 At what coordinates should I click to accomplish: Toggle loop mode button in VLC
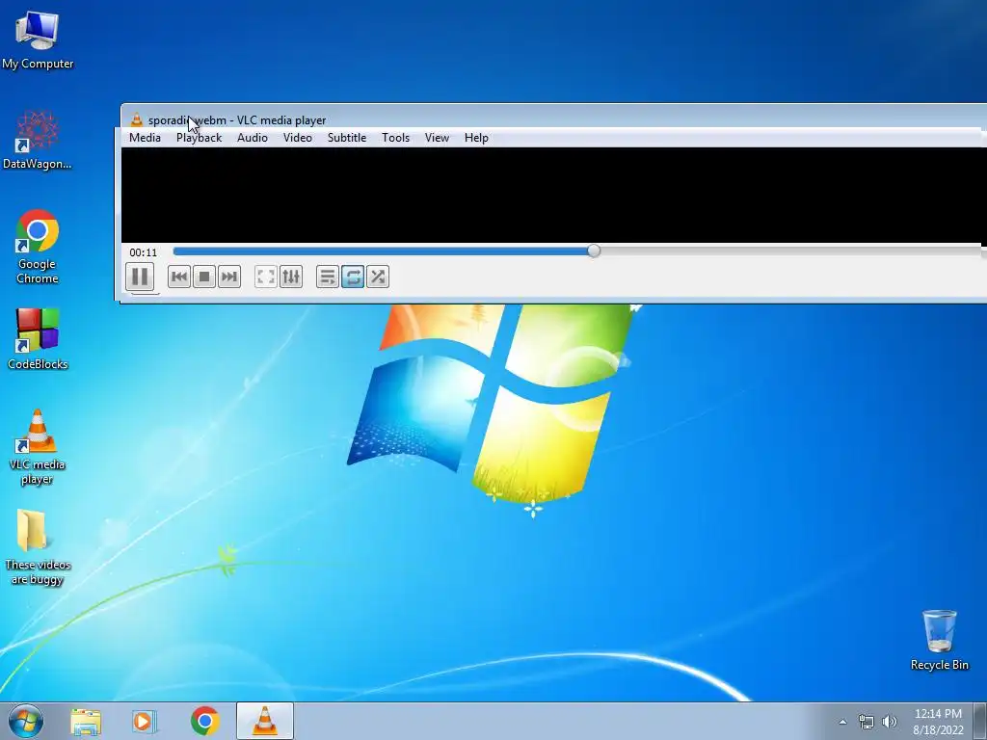[x=353, y=277]
